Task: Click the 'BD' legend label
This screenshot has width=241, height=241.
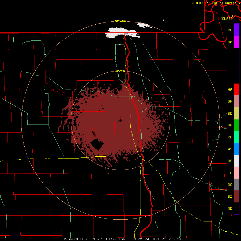Action: point(230,114)
